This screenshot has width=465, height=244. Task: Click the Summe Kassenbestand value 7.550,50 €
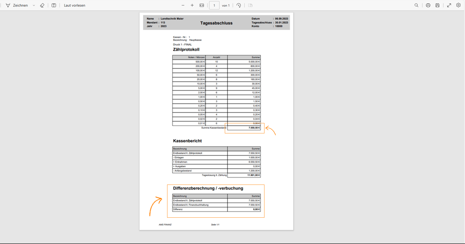(254, 128)
